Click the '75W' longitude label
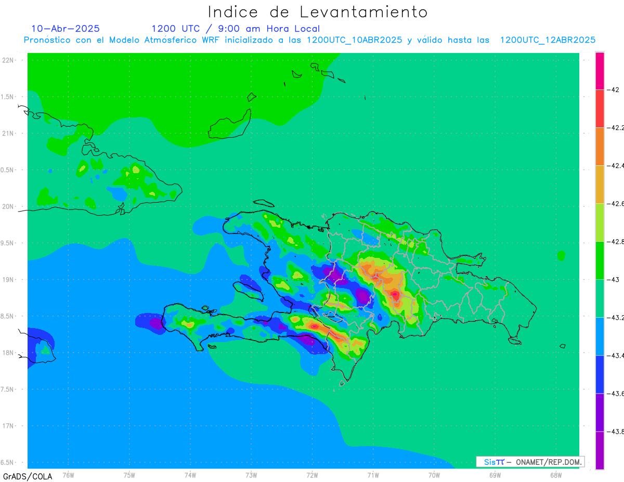This screenshot has height=482, width=624. click(x=129, y=475)
